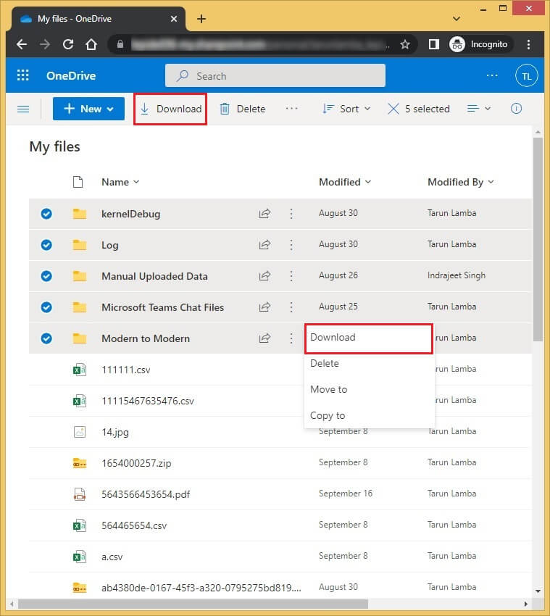Screen dimensions: 550x616
Task: Clear selection with the X icon
Action: [393, 109]
